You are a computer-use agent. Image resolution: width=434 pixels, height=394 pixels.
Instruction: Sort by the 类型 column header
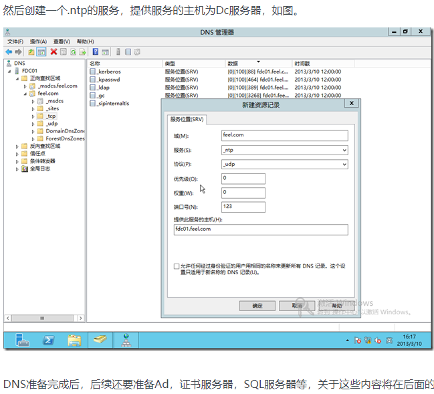pos(194,64)
